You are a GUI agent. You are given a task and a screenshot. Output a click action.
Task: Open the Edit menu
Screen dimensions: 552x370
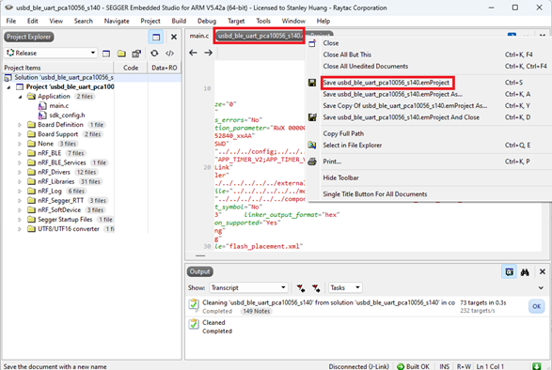pos(32,21)
